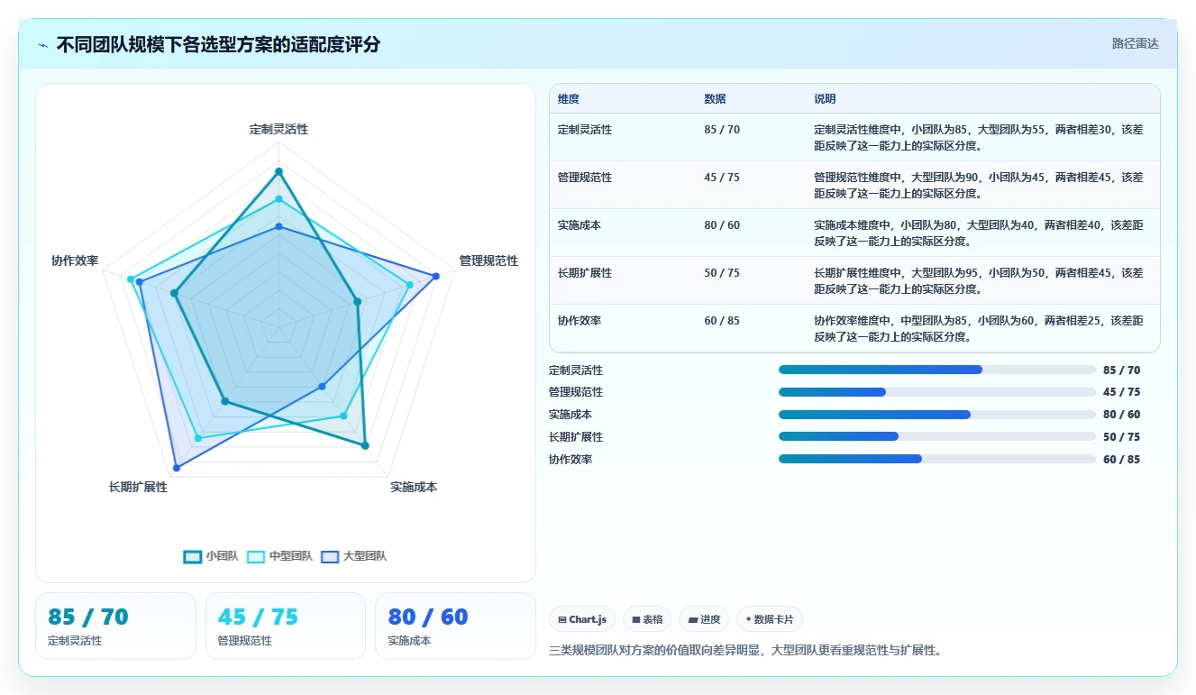Screen dimensions: 1196x695
Task: Toggle 中型团队 legend swatch in radar chart
Action: [256, 556]
